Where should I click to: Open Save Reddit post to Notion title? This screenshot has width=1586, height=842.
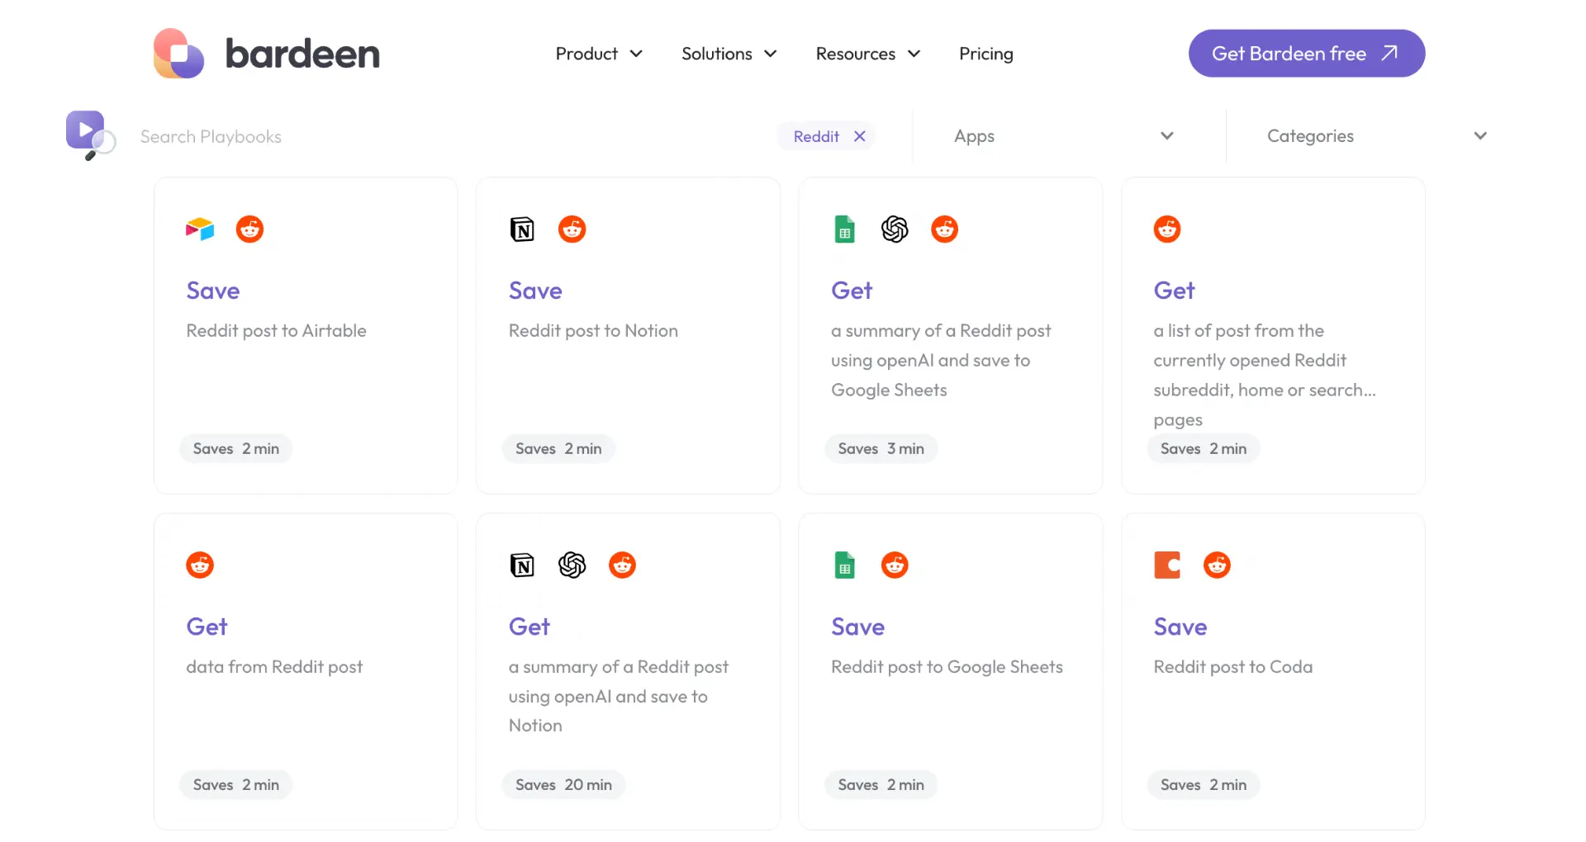click(x=535, y=291)
